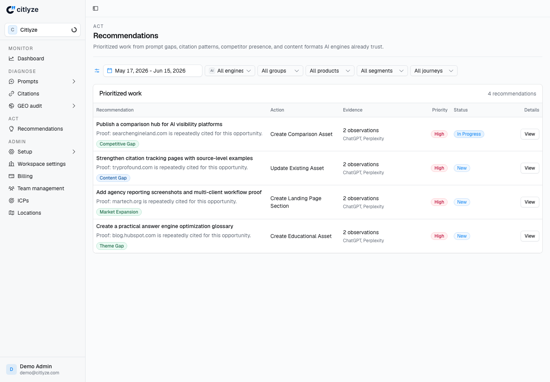The image size is (550, 382).
Task: Click the Locations map icon
Action: pyautogui.click(x=11, y=213)
